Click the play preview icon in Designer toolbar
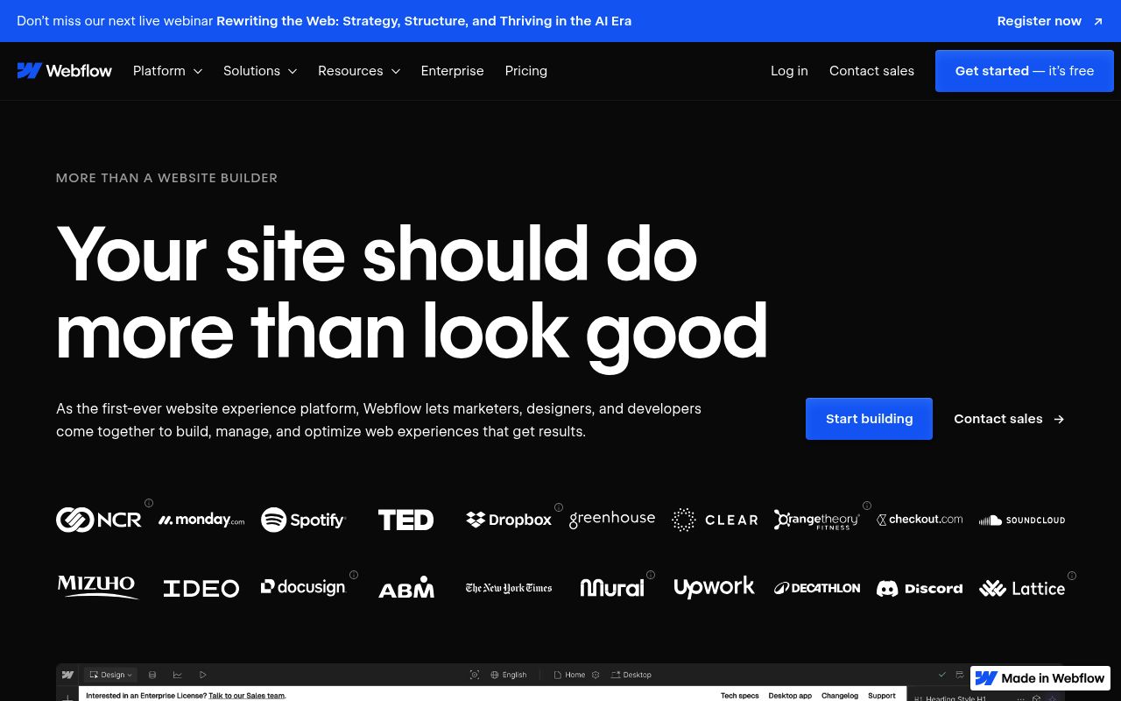The height and width of the screenshot is (701, 1121). pos(203,675)
